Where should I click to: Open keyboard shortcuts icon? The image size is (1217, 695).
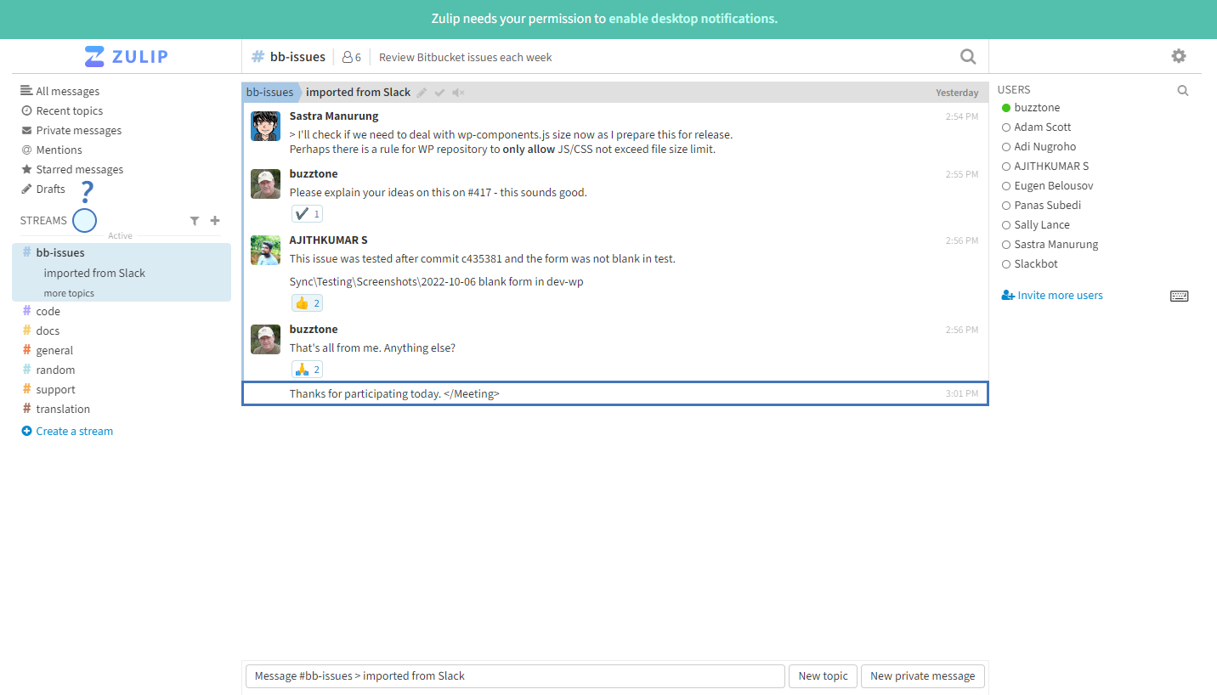point(1179,296)
